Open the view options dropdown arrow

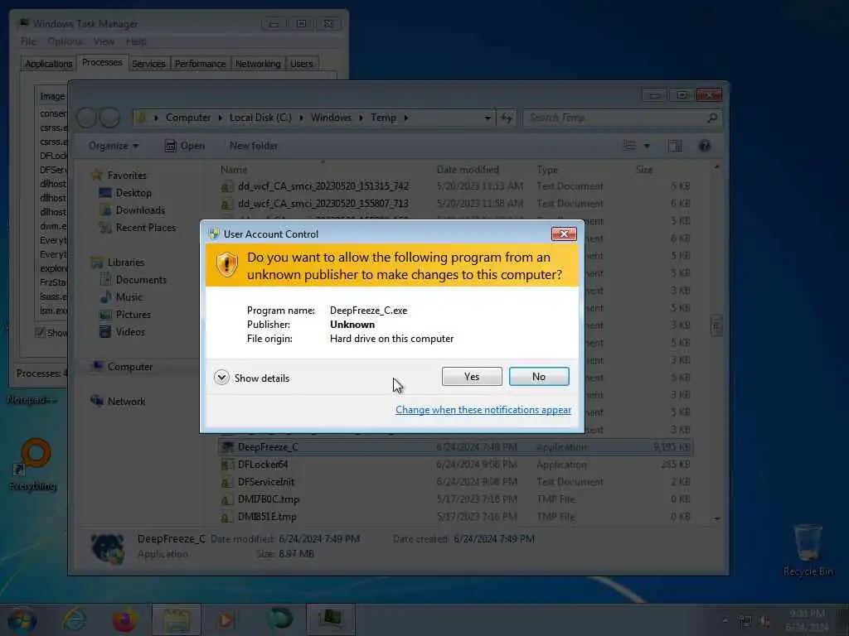point(647,146)
